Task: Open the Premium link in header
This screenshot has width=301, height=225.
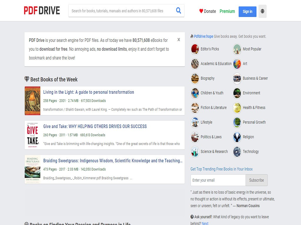Action: [x=227, y=11]
